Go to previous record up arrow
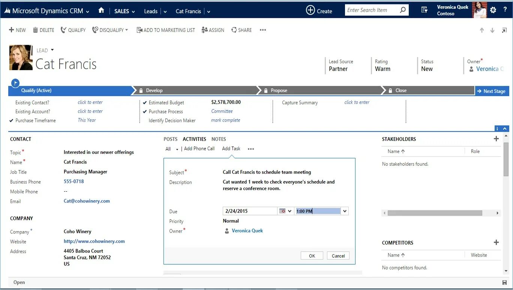 [482, 30]
